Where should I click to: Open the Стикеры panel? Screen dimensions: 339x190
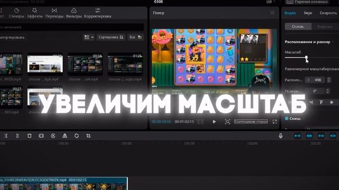pyautogui.click(x=16, y=13)
